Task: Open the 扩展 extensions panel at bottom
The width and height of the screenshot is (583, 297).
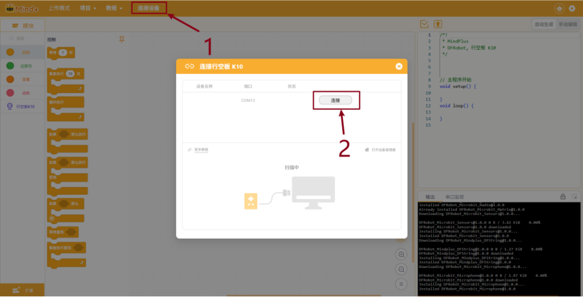Action: point(23,290)
